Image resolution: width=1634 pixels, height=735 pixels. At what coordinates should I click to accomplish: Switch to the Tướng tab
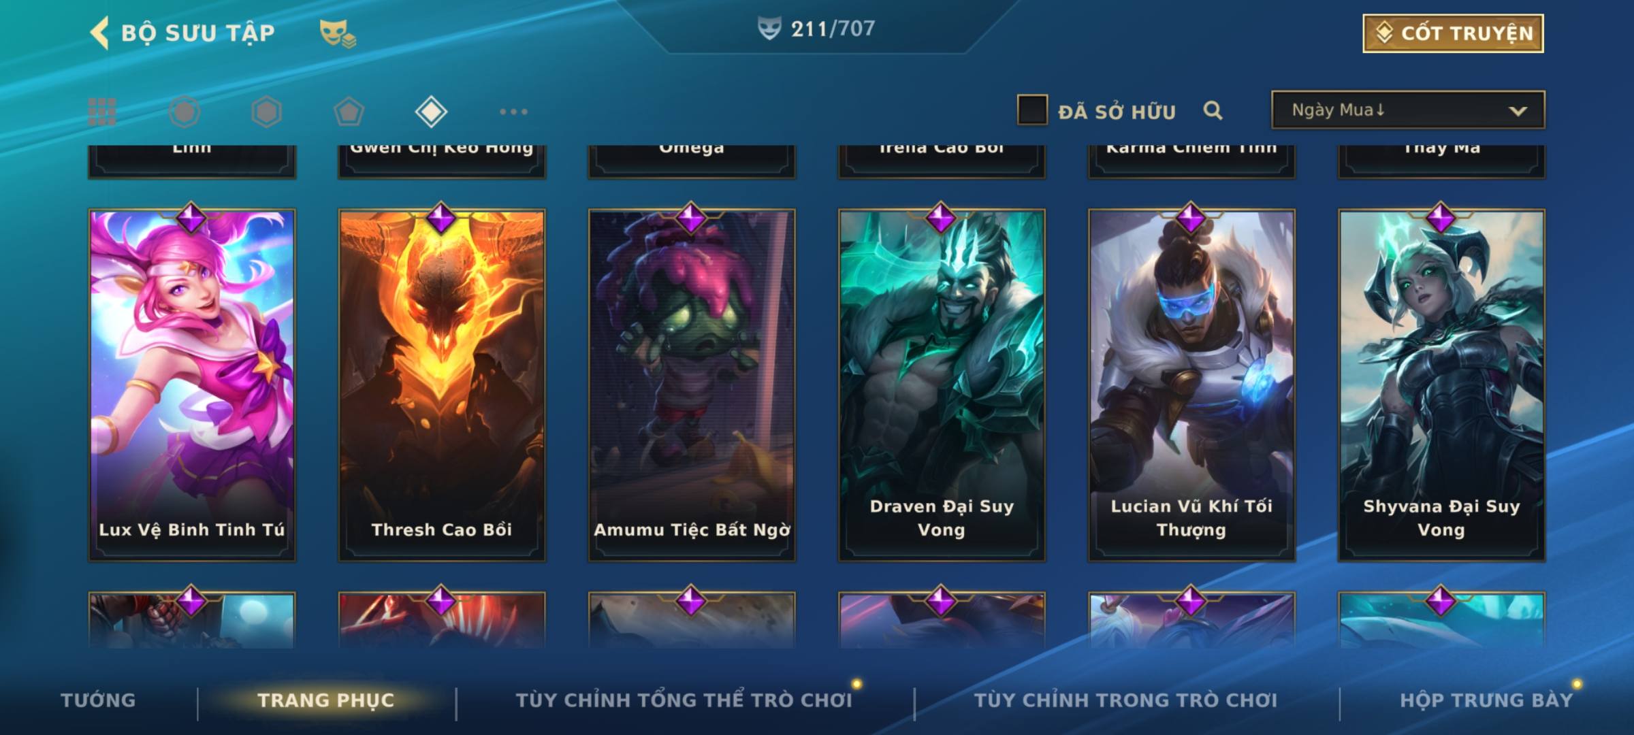tap(98, 700)
